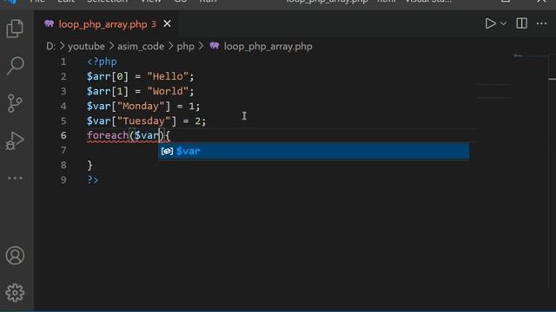Open the Run and Debug view
Image resolution: width=556 pixels, height=312 pixels.
click(15, 140)
